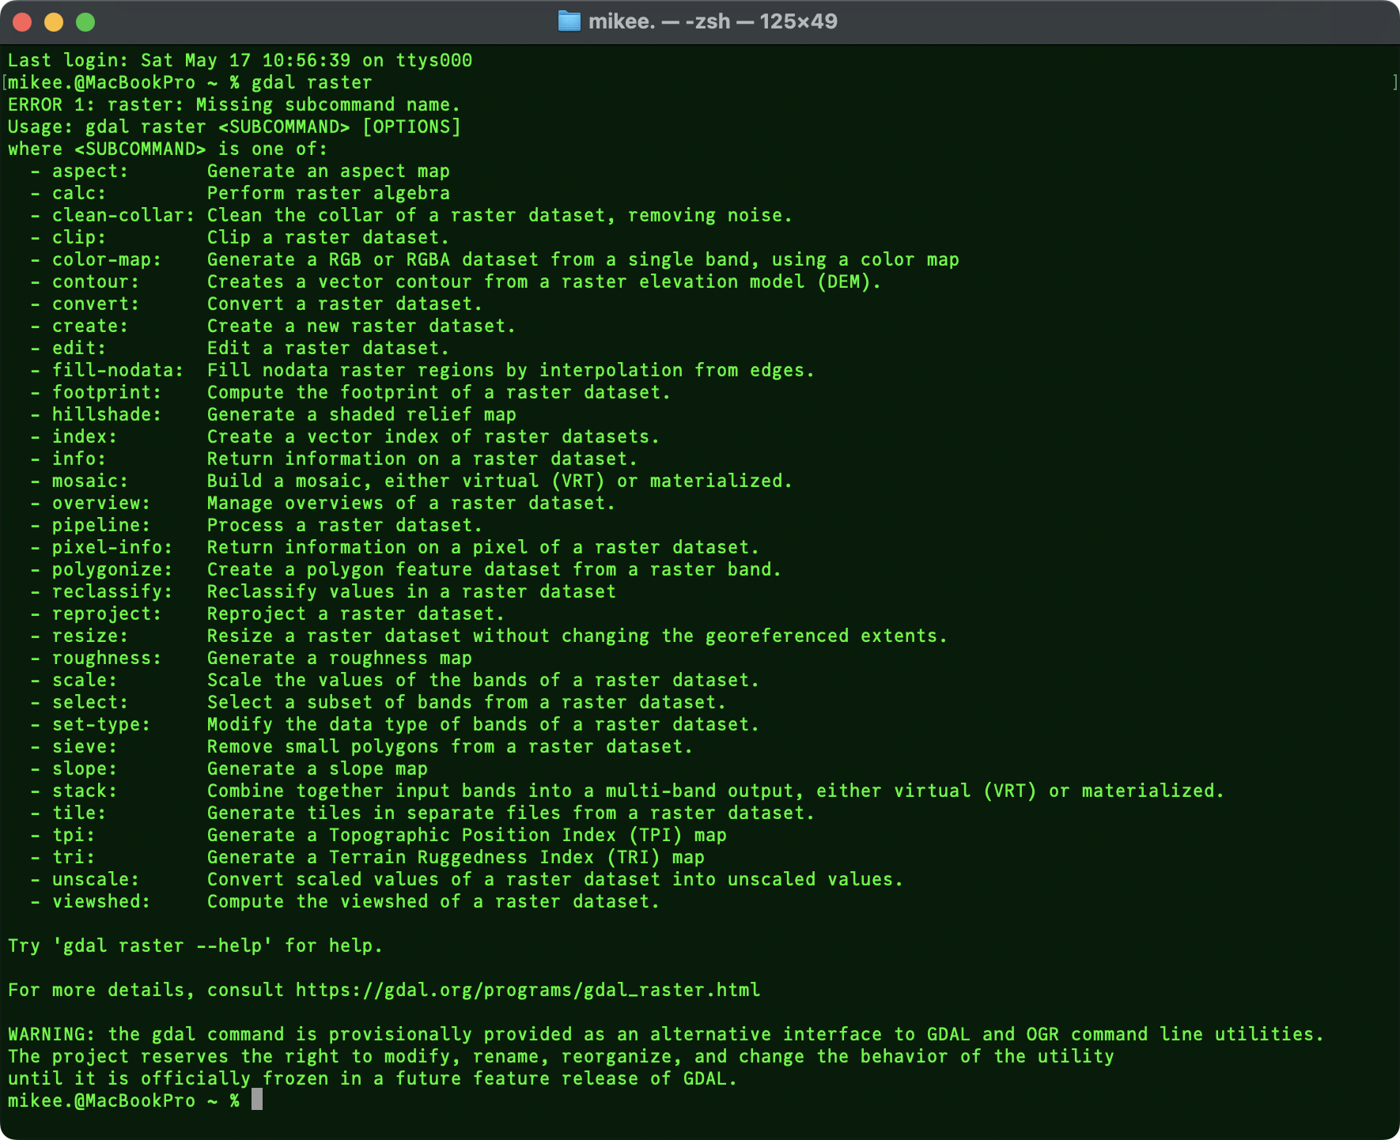The width and height of the screenshot is (1400, 1140).
Task: Click the 'create:' subcommand name
Action: coord(90,326)
